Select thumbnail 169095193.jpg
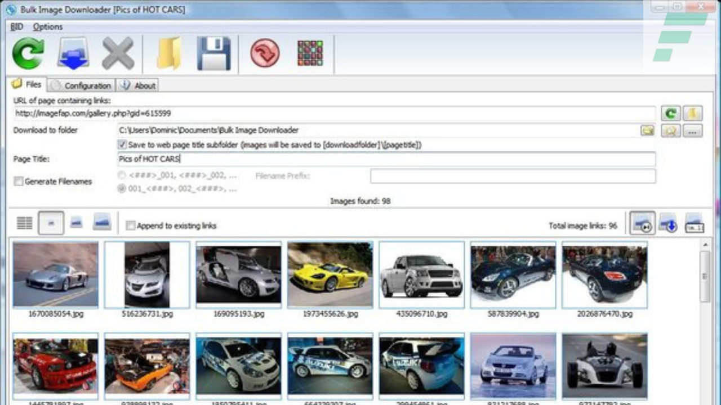 (x=239, y=274)
